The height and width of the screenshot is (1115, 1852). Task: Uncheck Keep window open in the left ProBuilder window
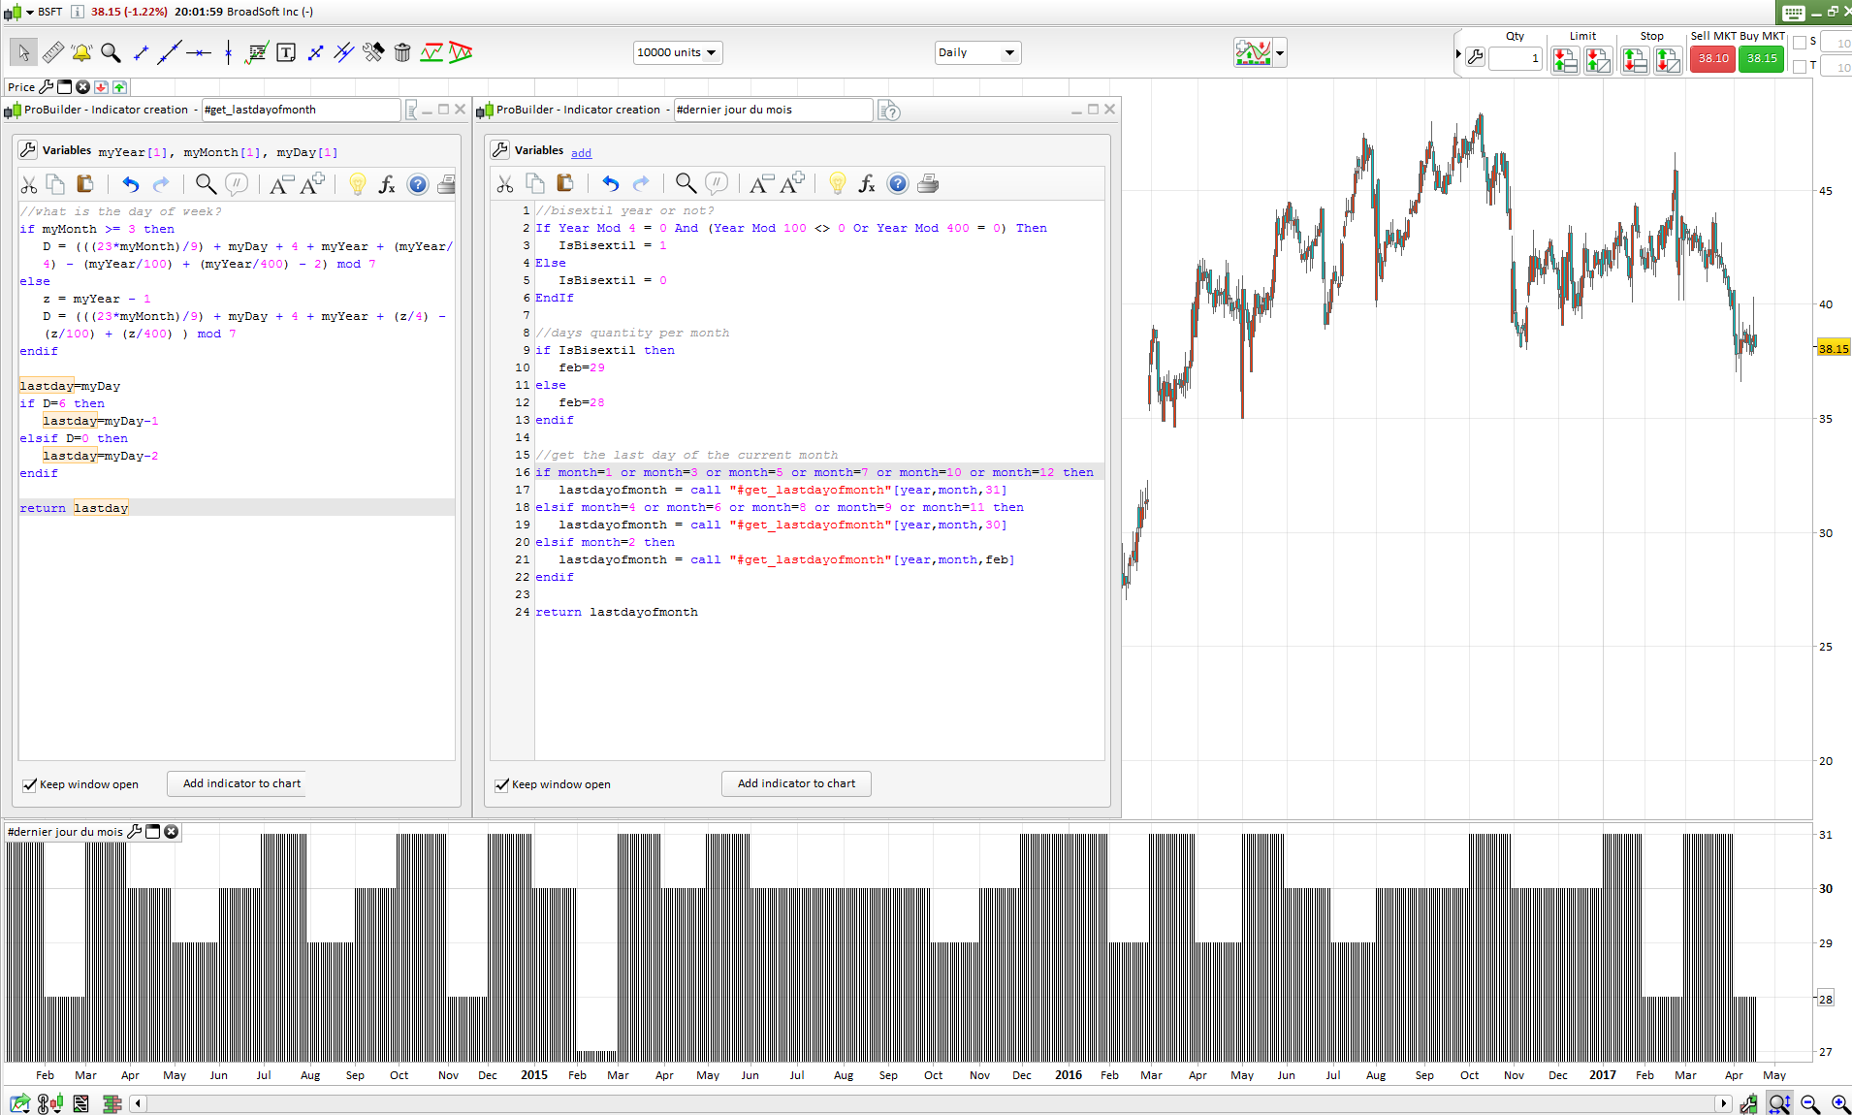click(x=30, y=784)
